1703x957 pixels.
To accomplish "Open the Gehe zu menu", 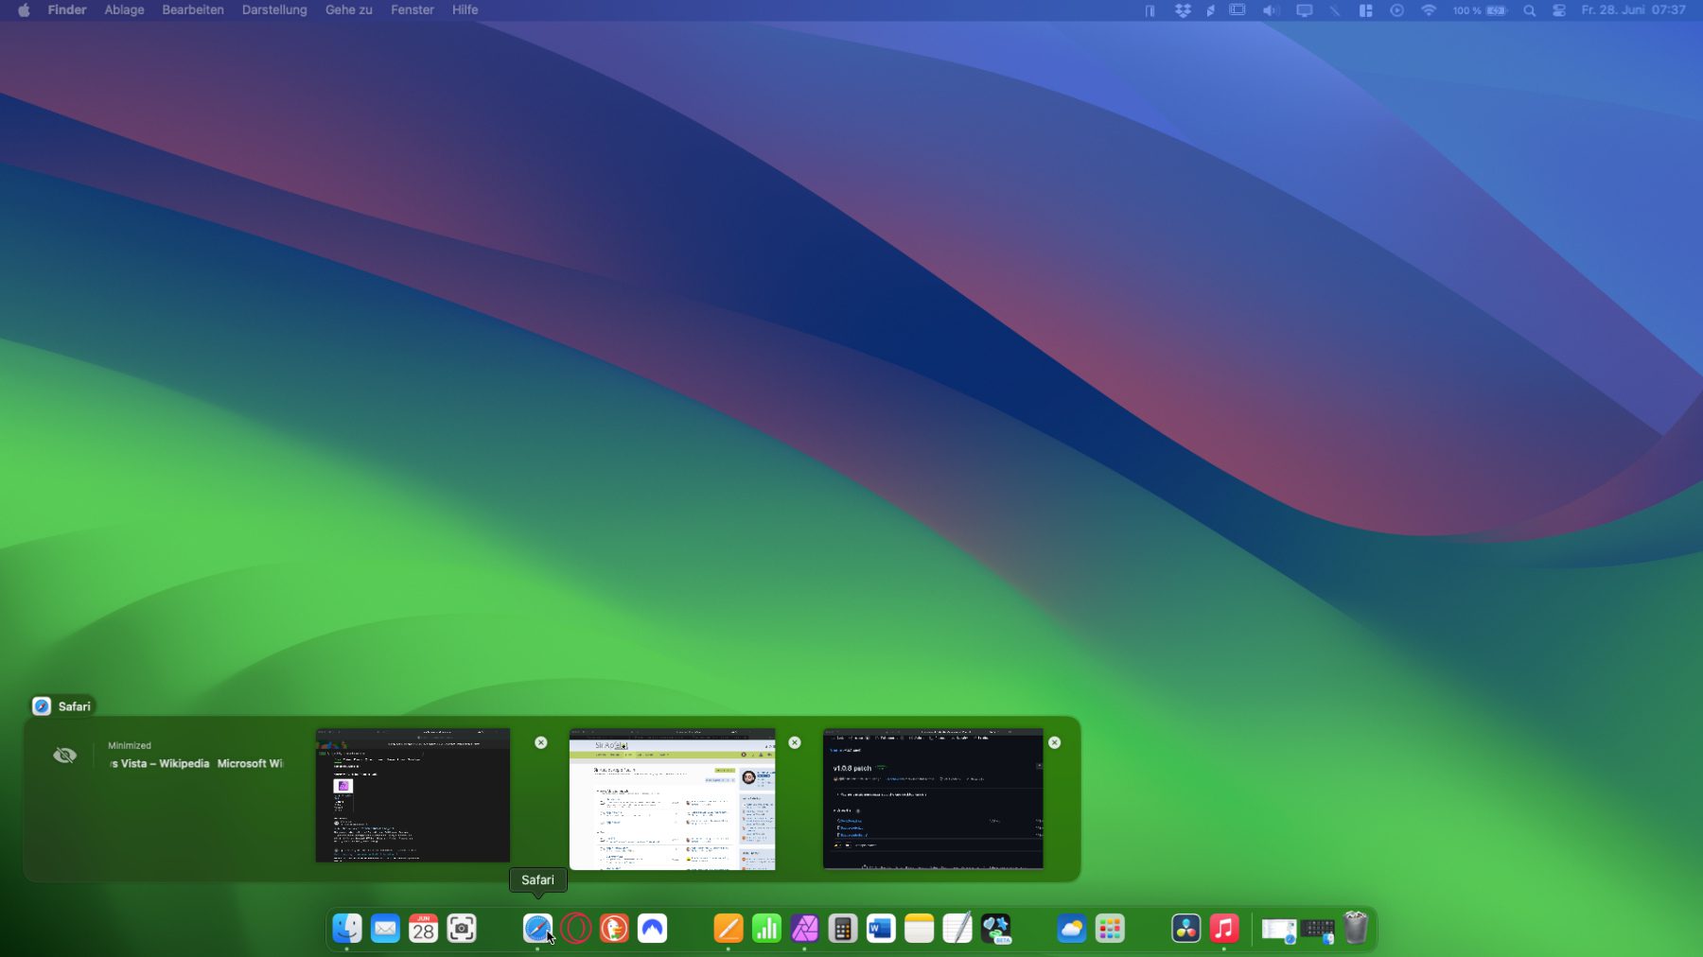I will click(x=348, y=10).
